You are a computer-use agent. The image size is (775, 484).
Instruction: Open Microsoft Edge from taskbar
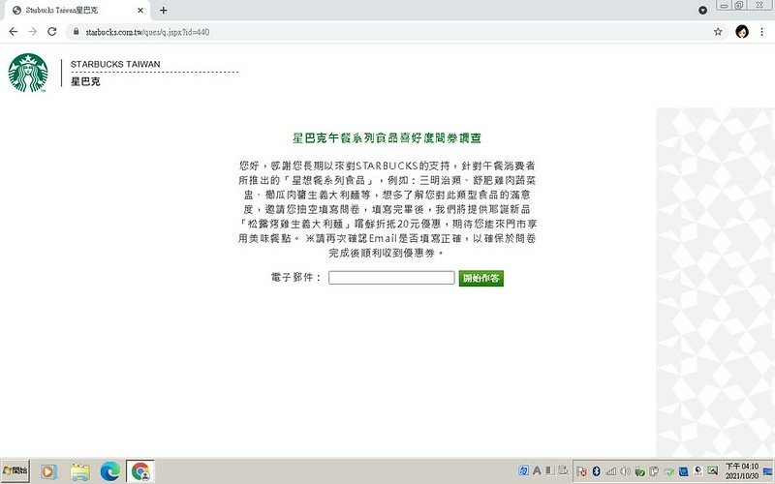tap(110, 471)
